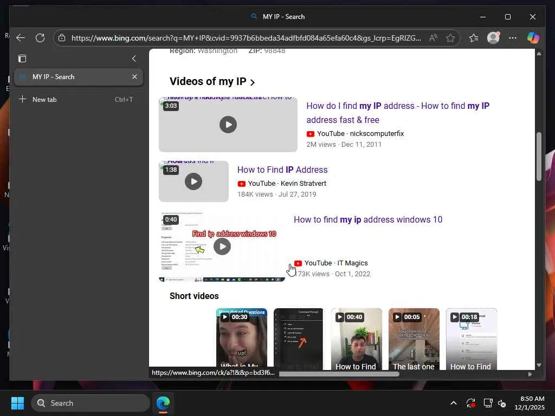Click the '2M views · Dec 11, 2011' text
555x416 pixels.
pyautogui.click(x=344, y=144)
